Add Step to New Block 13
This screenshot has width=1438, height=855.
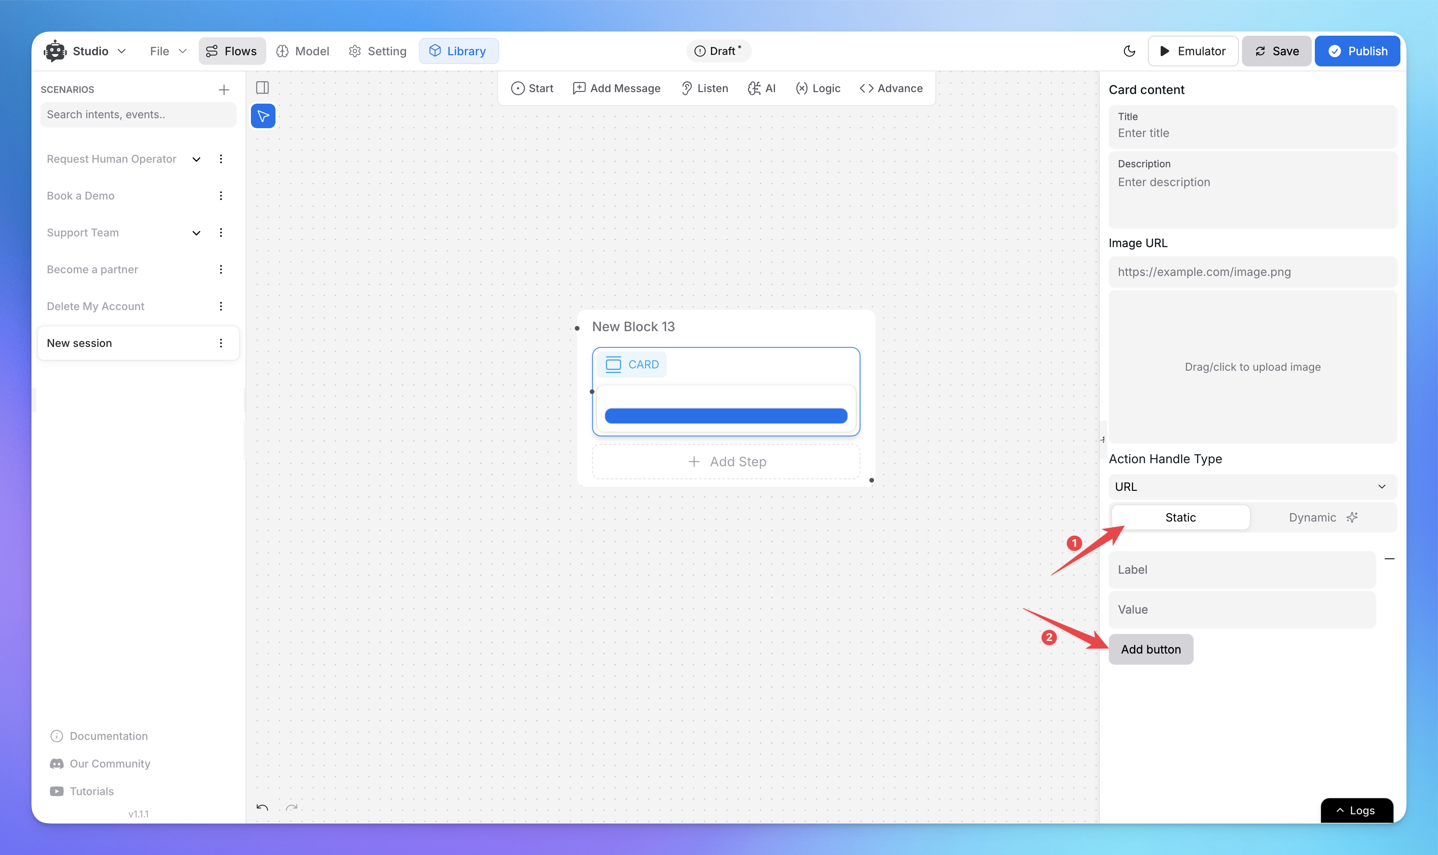[x=726, y=462]
